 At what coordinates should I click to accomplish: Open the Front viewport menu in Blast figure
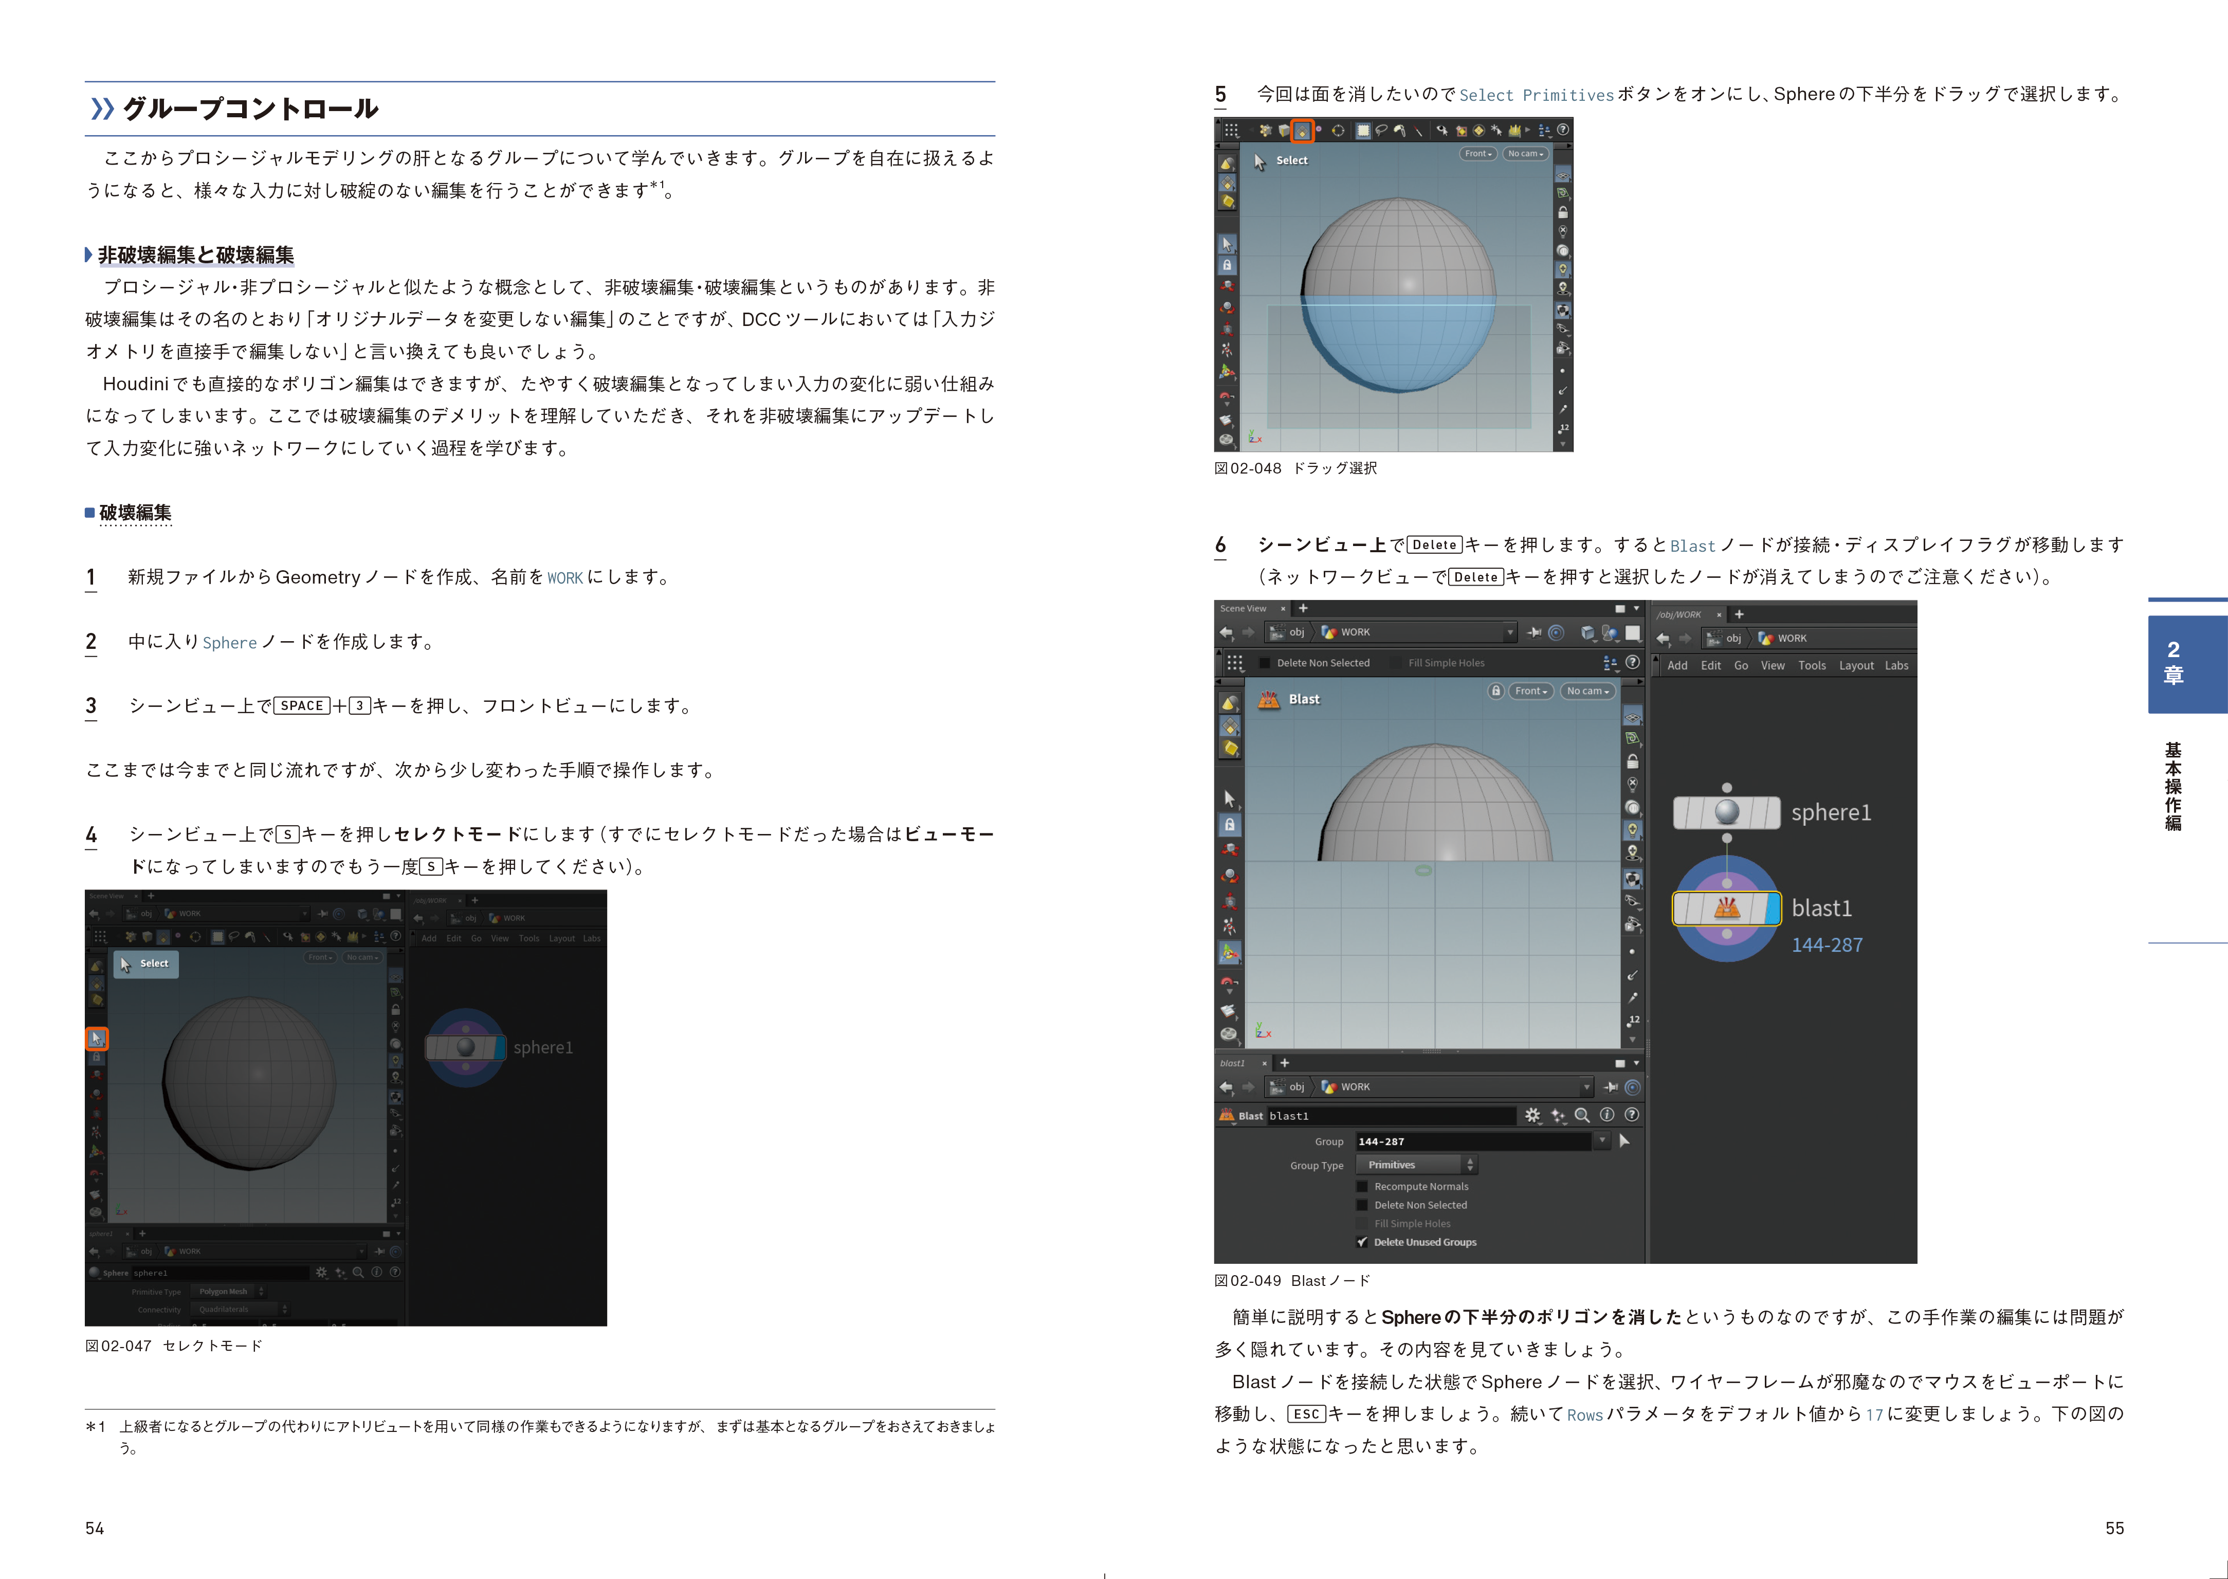pyautogui.click(x=1531, y=691)
